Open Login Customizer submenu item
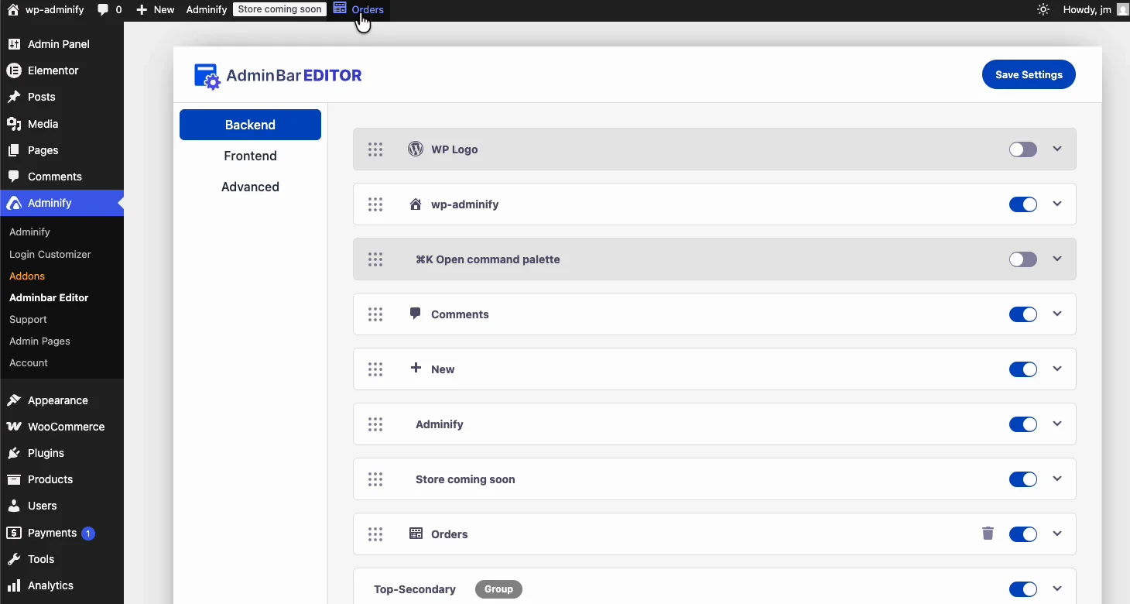Viewport: 1130px width, 604px height. pyautogui.click(x=50, y=254)
